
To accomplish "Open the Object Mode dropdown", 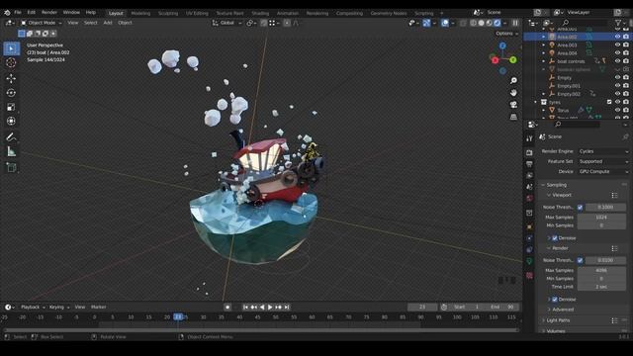I will coord(41,23).
